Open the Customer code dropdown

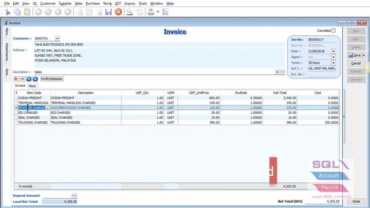57,39
